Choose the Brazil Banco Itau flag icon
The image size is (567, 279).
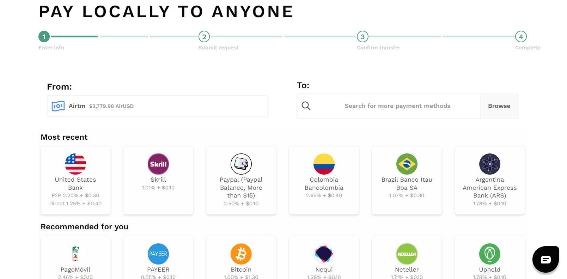coord(407,164)
